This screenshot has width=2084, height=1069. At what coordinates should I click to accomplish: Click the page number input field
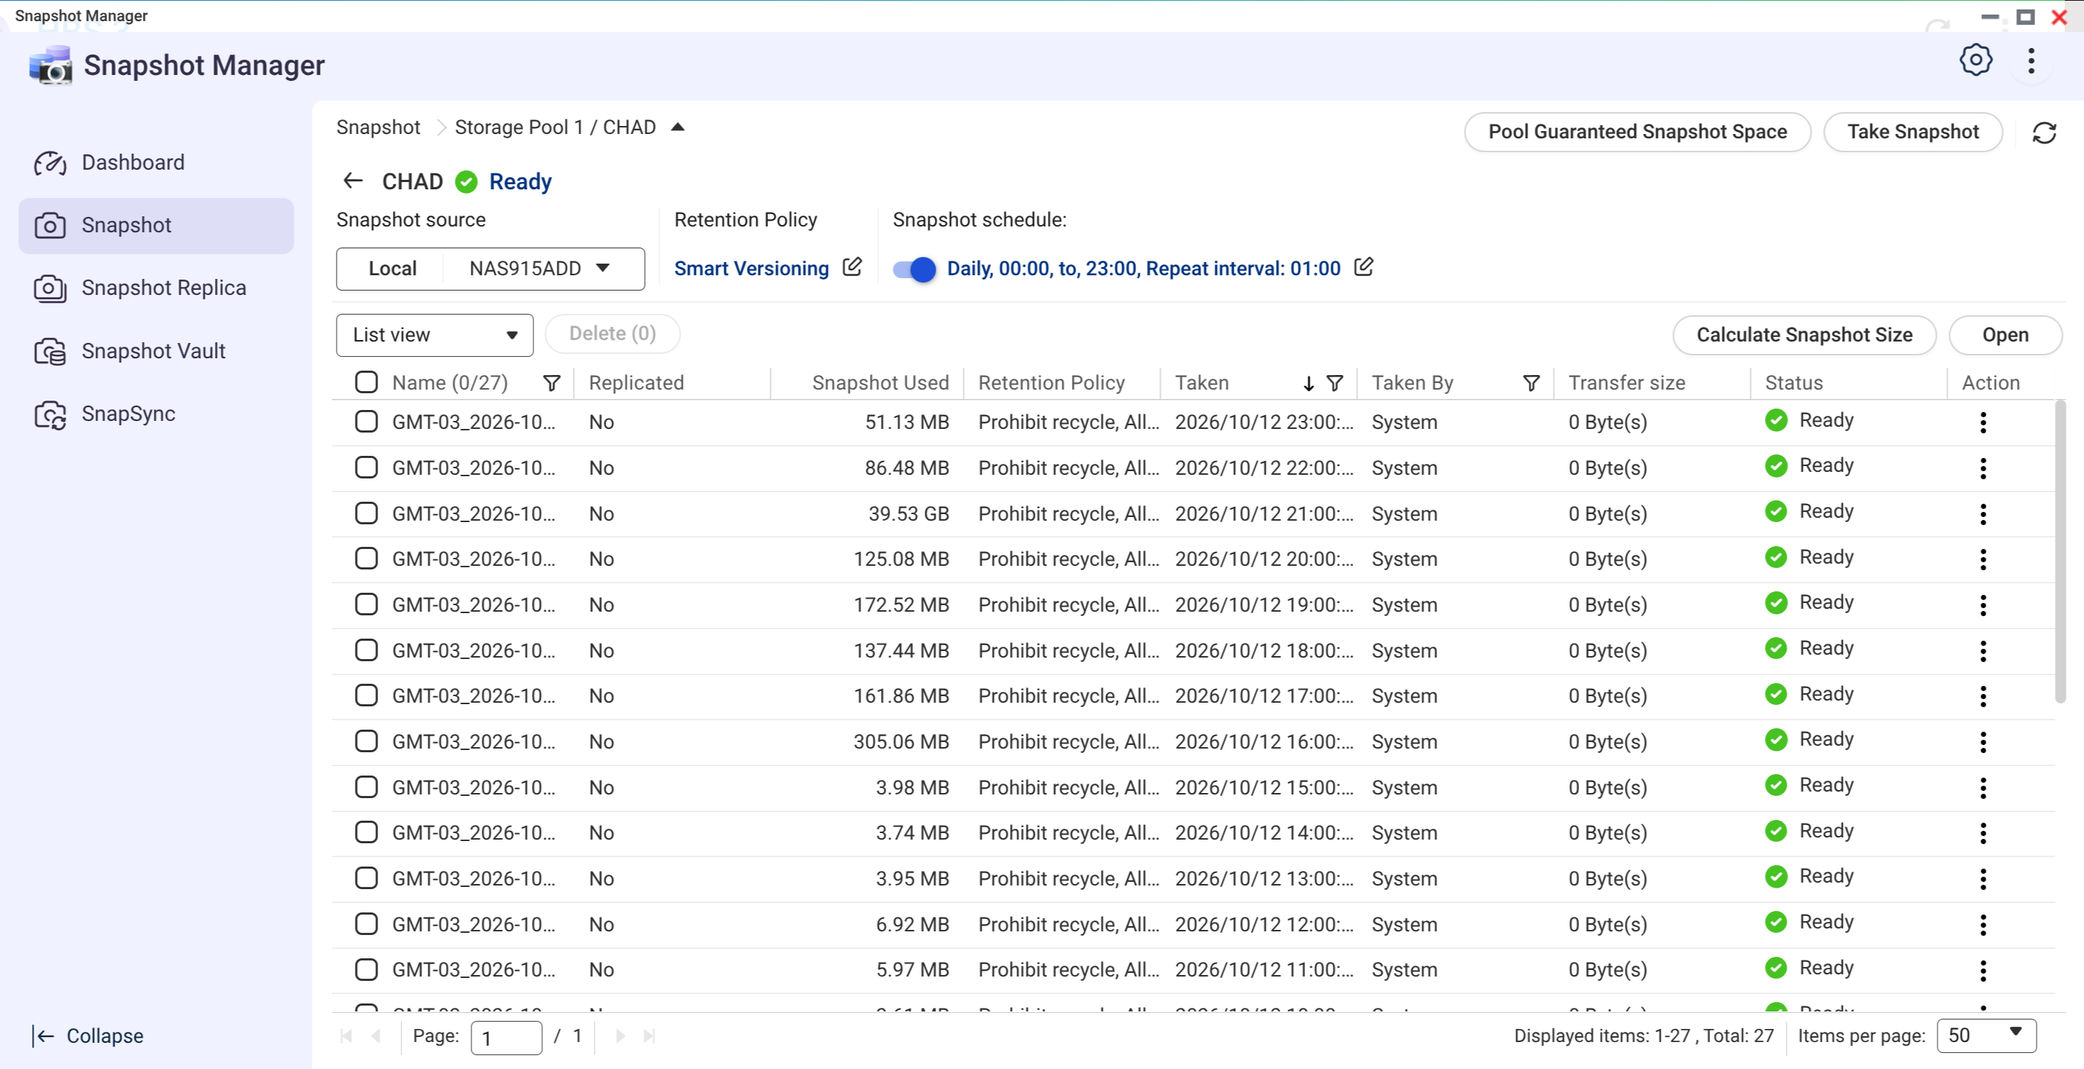506,1037
